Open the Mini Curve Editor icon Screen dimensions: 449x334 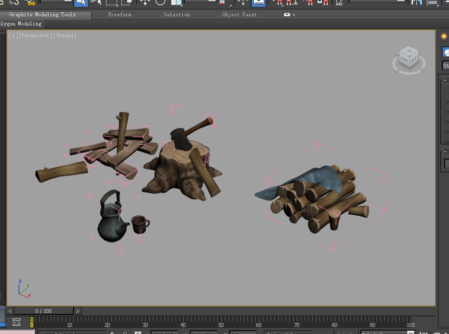[16, 322]
